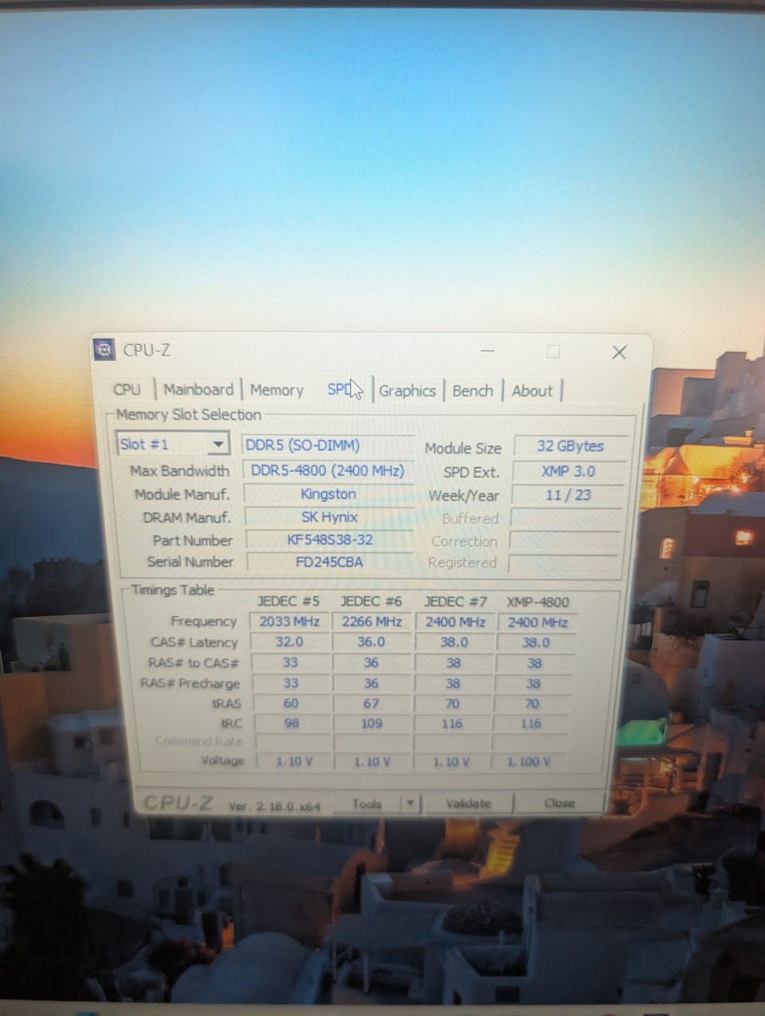The width and height of the screenshot is (765, 1016).
Task: Click the JEDEC #5 tRAS value 60
Action: pyautogui.click(x=291, y=704)
